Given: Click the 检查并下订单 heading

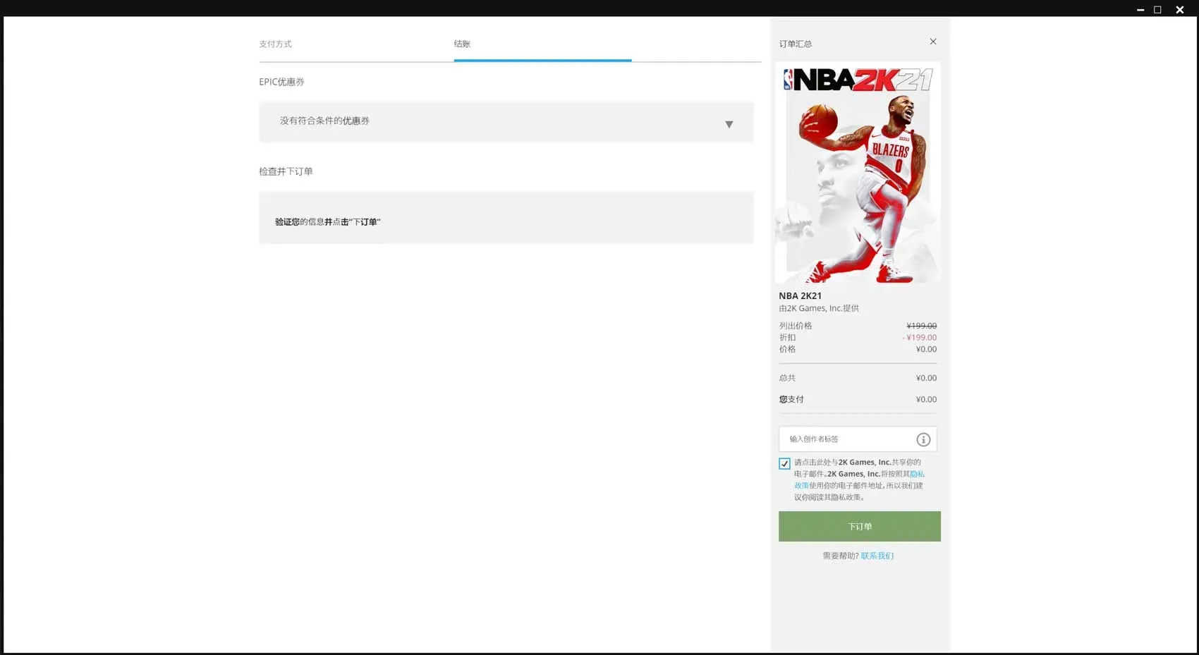Looking at the screenshot, I should (286, 172).
